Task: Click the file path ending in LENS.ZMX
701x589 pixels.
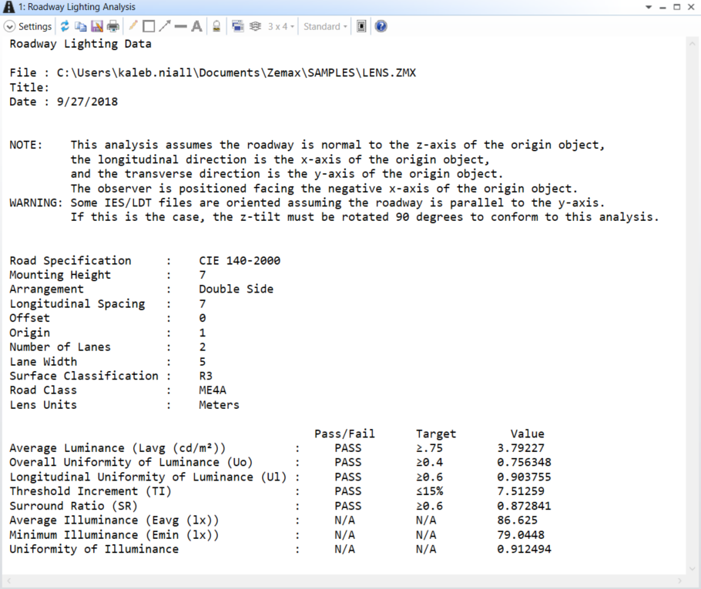Action: click(236, 73)
